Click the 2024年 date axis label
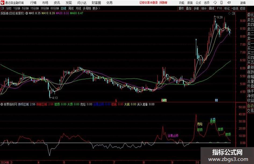Viewport: 254px width, 164px height. 5,162
